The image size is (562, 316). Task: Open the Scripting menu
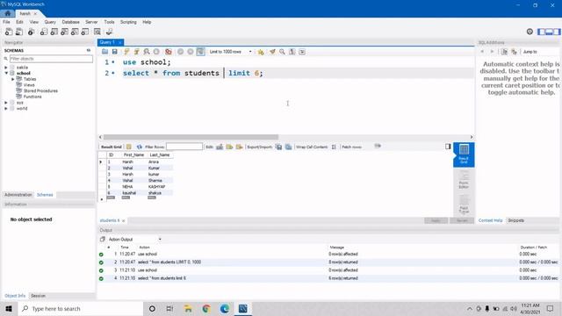coord(128,22)
